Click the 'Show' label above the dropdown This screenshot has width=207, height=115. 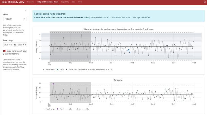(x=6, y=15)
